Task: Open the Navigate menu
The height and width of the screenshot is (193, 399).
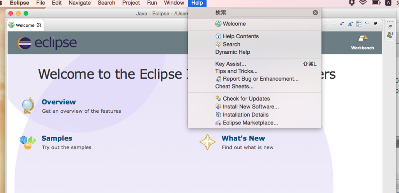Action: pos(79,3)
